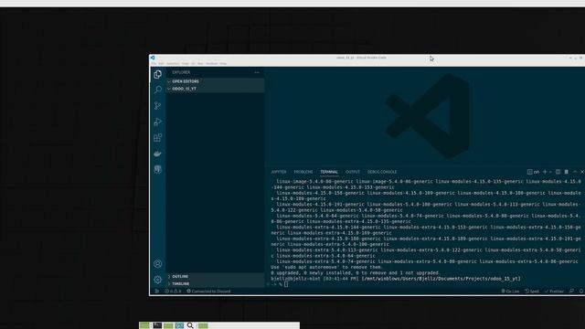Click the Spell status bar item
This screenshot has width=585, height=329.
coord(532,291)
